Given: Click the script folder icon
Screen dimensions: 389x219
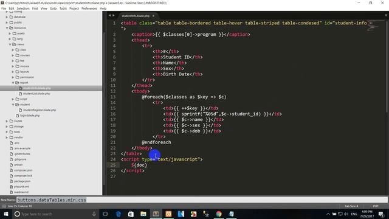Looking at the screenshot, I should (18, 99).
